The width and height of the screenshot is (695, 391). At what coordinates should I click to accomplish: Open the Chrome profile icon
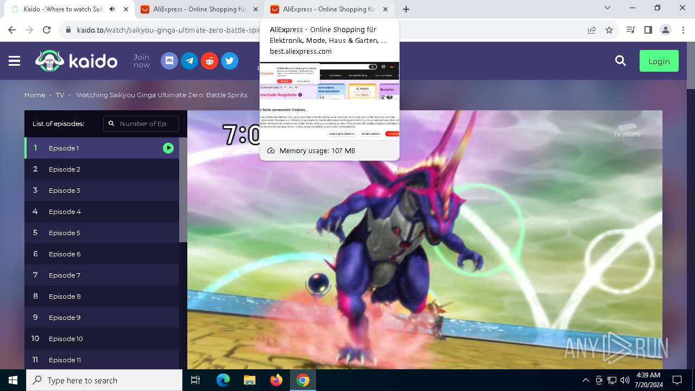coord(666,30)
